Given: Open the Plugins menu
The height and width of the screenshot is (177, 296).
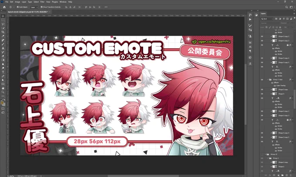Looking at the screenshot, I should [55, 2].
